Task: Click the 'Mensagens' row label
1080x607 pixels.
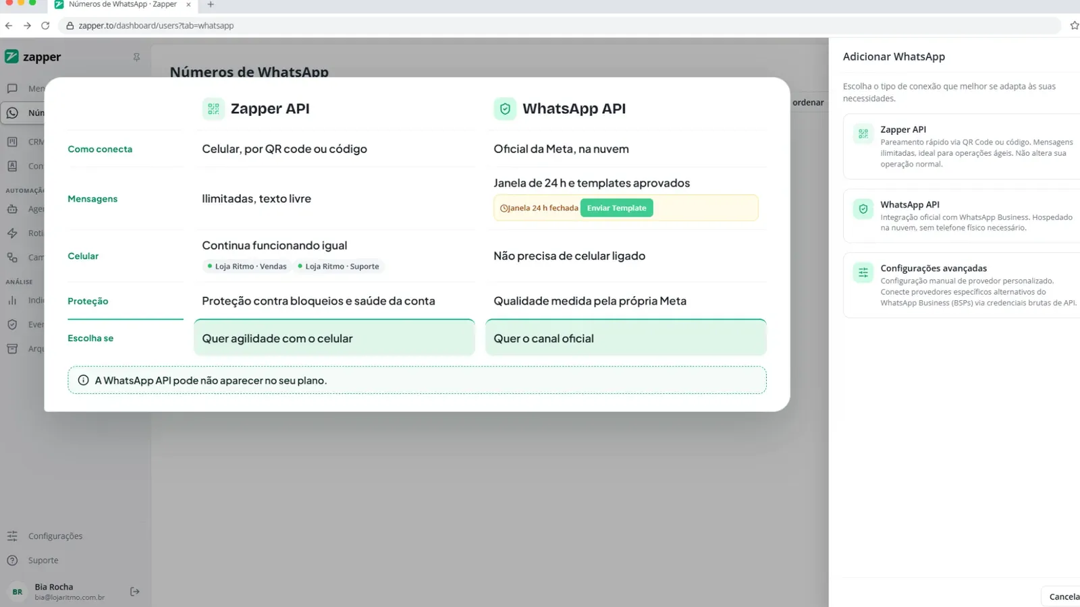Action: pos(92,199)
